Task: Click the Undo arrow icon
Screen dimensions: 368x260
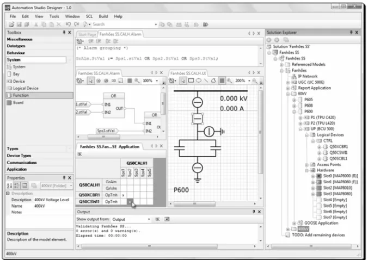Action: [x=68, y=24]
